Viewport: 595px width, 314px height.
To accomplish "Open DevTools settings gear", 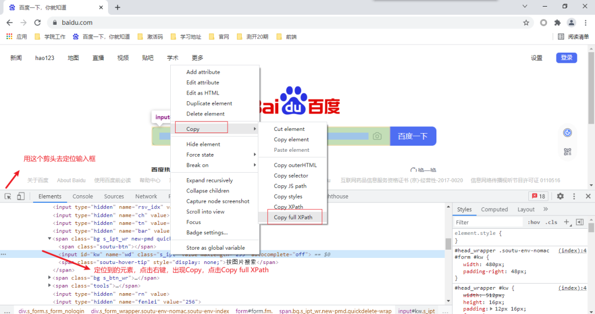I will (560, 196).
